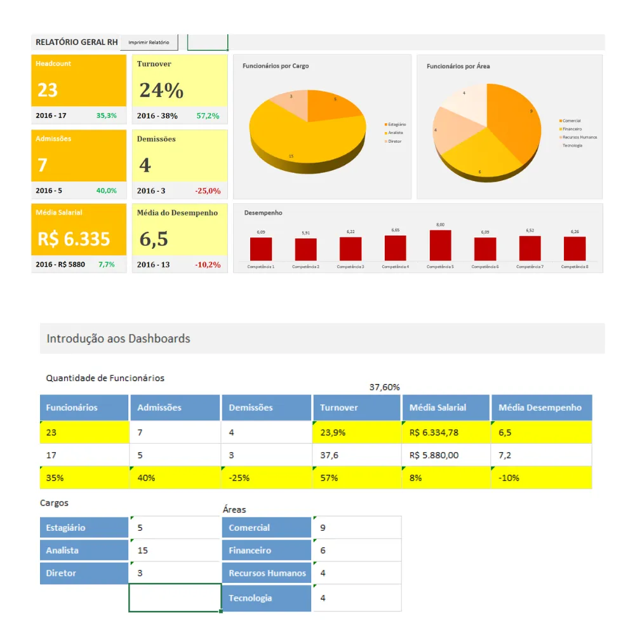Select the cell with R$ 6.334,78
This screenshot has width=635, height=635.
point(446,432)
